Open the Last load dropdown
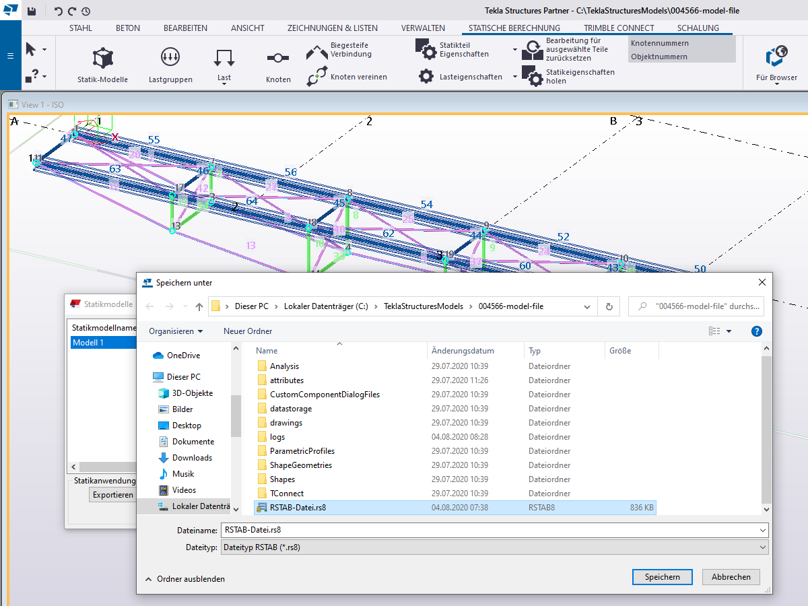Screen dimensions: 808x606 [x=224, y=65]
